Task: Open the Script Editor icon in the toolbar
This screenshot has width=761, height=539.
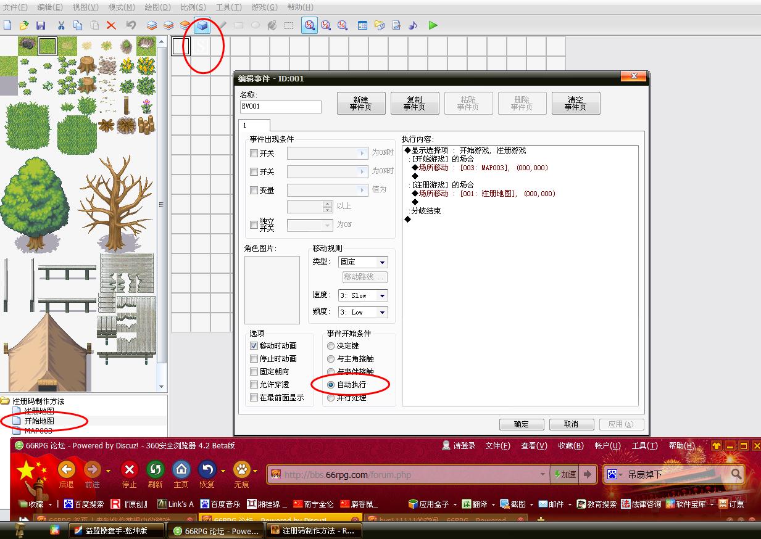Action: (396, 25)
